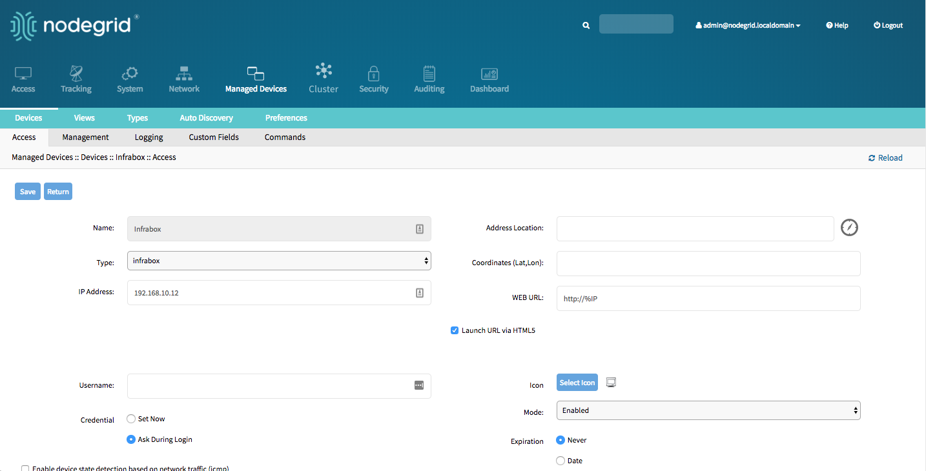Click the Username input field
This screenshot has width=926, height=471.
(279, 386)
